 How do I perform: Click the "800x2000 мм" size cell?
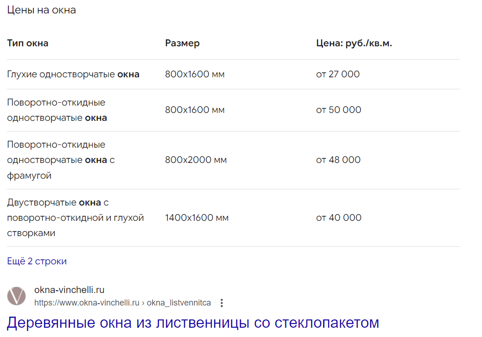[196, 160]
